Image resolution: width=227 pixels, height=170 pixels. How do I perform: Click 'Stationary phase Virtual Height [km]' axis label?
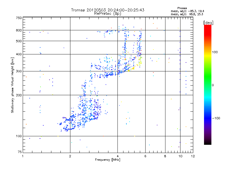[x=12, y=85]
